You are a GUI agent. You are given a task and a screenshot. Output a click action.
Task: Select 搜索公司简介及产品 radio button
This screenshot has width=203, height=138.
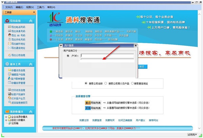pos(106,83)
